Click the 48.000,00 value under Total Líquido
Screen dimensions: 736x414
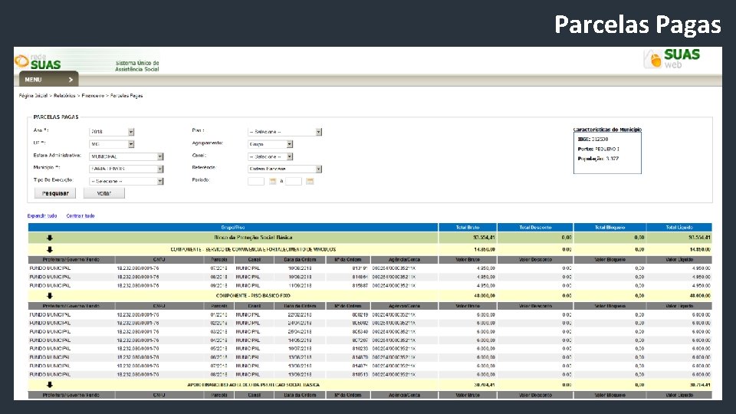(x=700, y=296)
